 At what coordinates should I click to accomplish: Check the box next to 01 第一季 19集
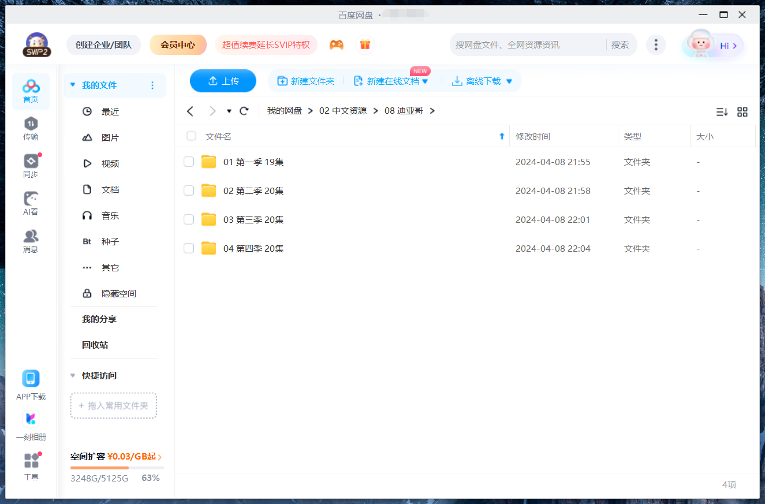coord(189,162)
